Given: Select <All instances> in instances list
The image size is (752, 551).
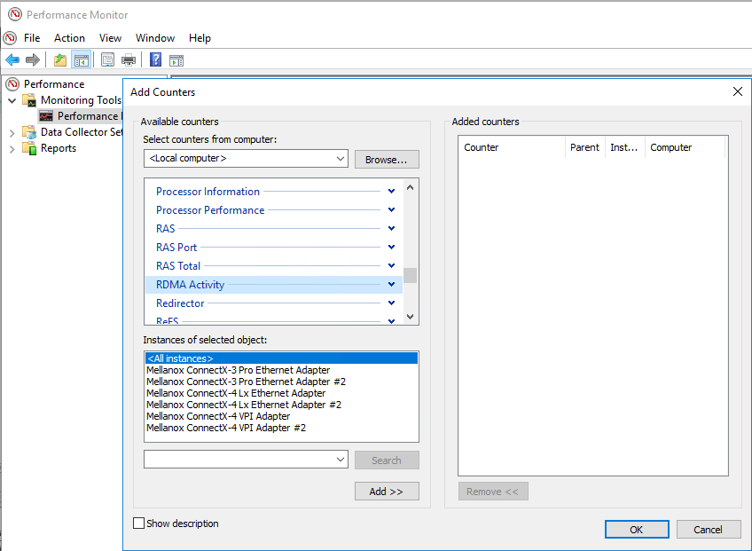Looking at the screenshot, I should coord(281,358).
